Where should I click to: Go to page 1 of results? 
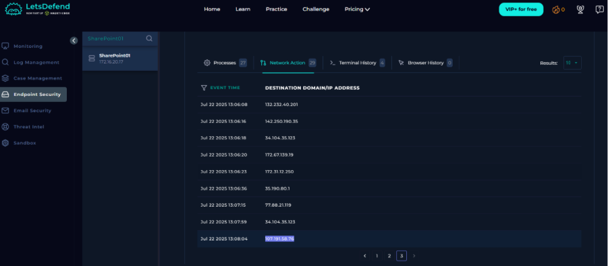377,256
